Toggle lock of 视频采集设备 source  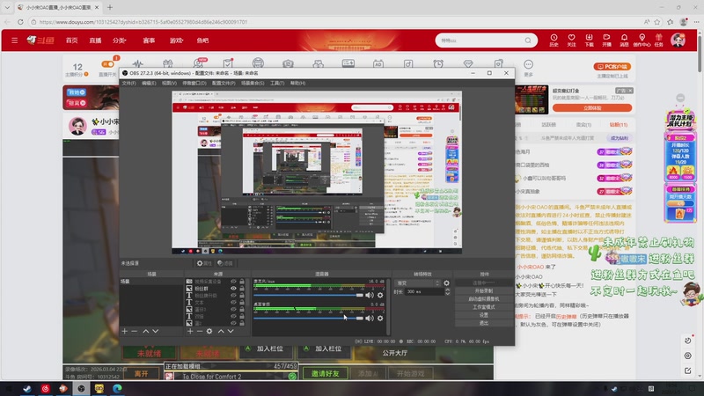pos(242,282)
